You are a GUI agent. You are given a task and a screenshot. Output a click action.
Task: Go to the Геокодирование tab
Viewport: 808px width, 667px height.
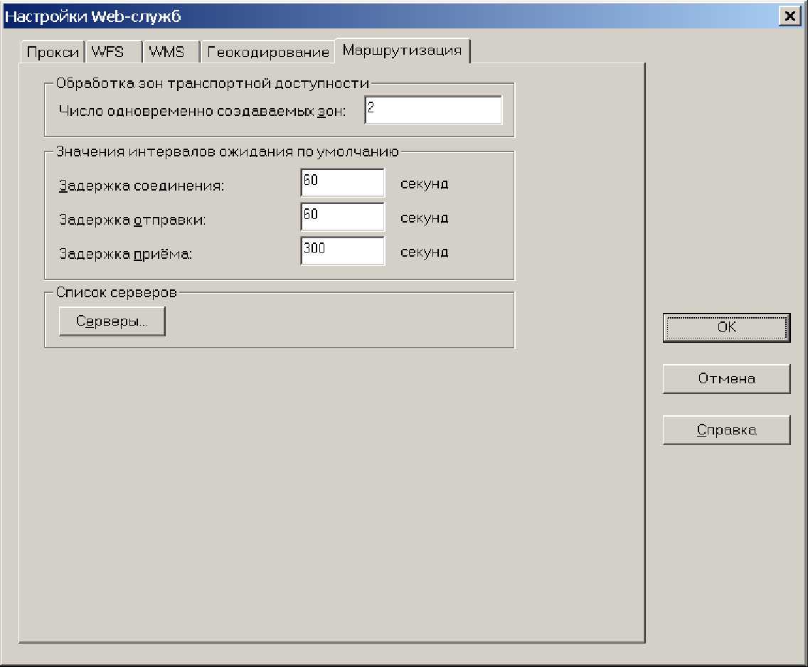[x=268, y=53]
